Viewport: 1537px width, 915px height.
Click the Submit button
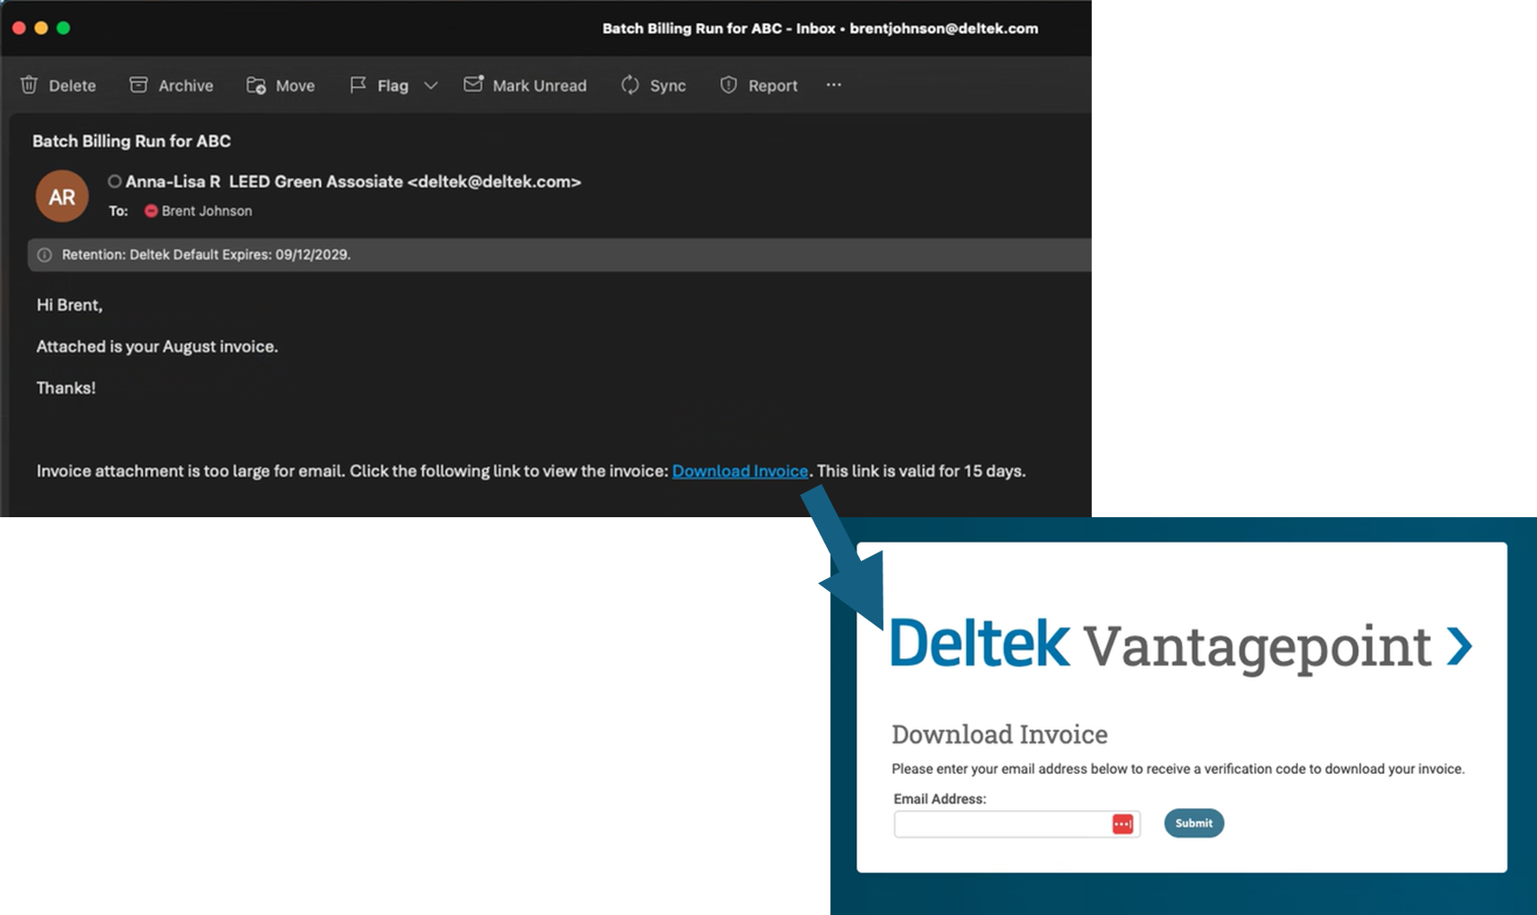point(1194,823)
